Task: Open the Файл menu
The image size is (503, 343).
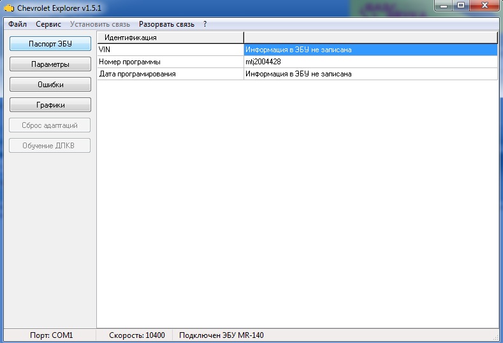Action: pos(18,24)
